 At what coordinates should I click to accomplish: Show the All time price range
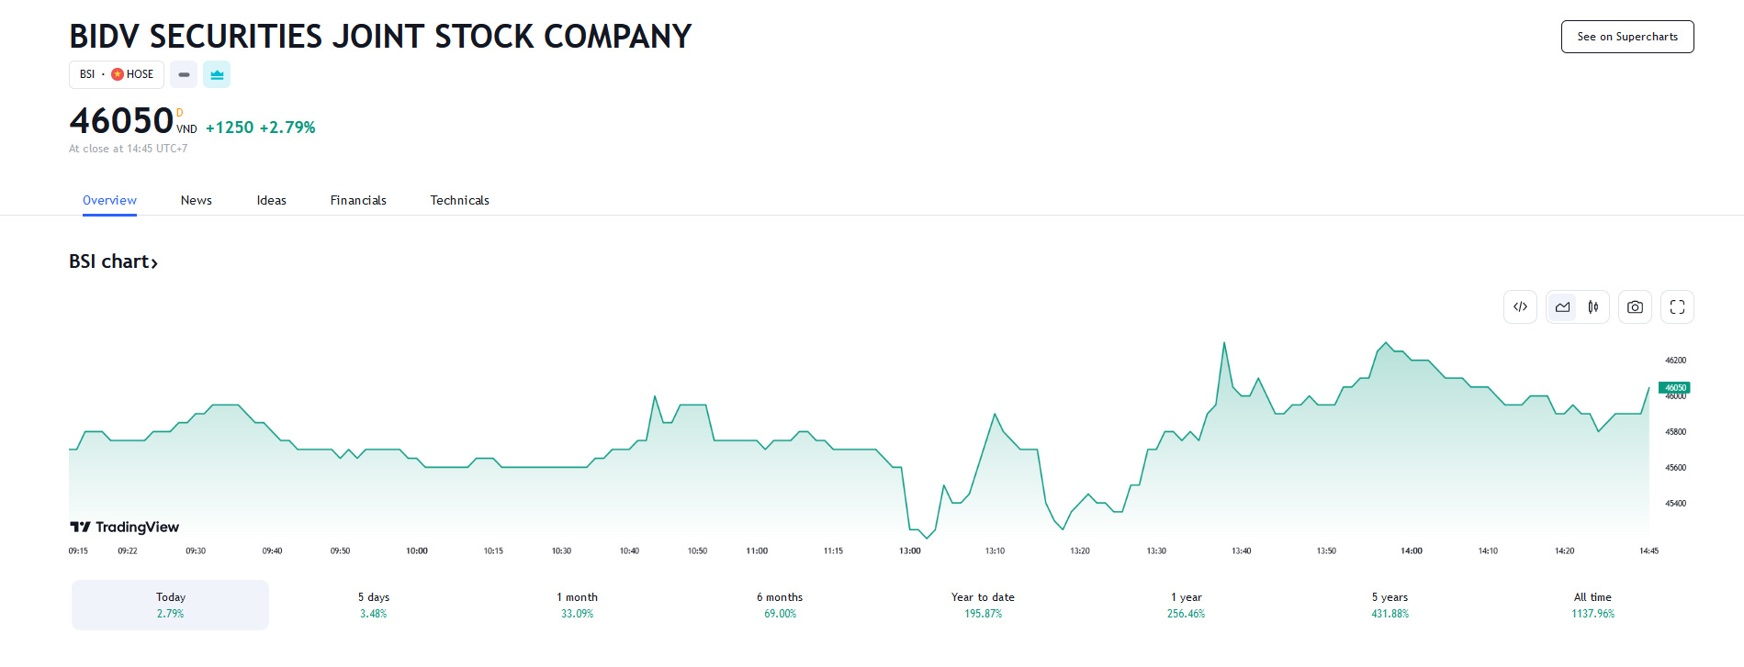(1592, 605)
